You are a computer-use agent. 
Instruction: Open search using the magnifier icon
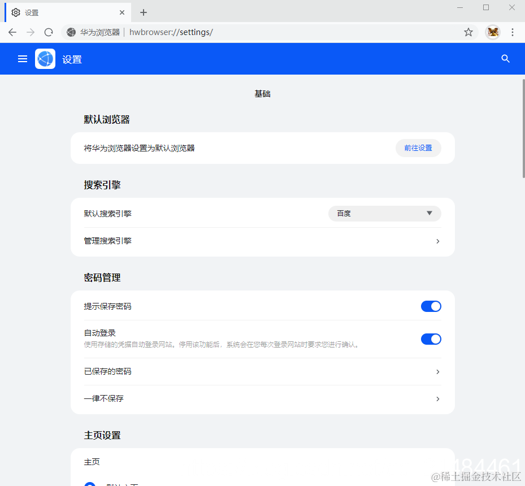pos(505,58)
